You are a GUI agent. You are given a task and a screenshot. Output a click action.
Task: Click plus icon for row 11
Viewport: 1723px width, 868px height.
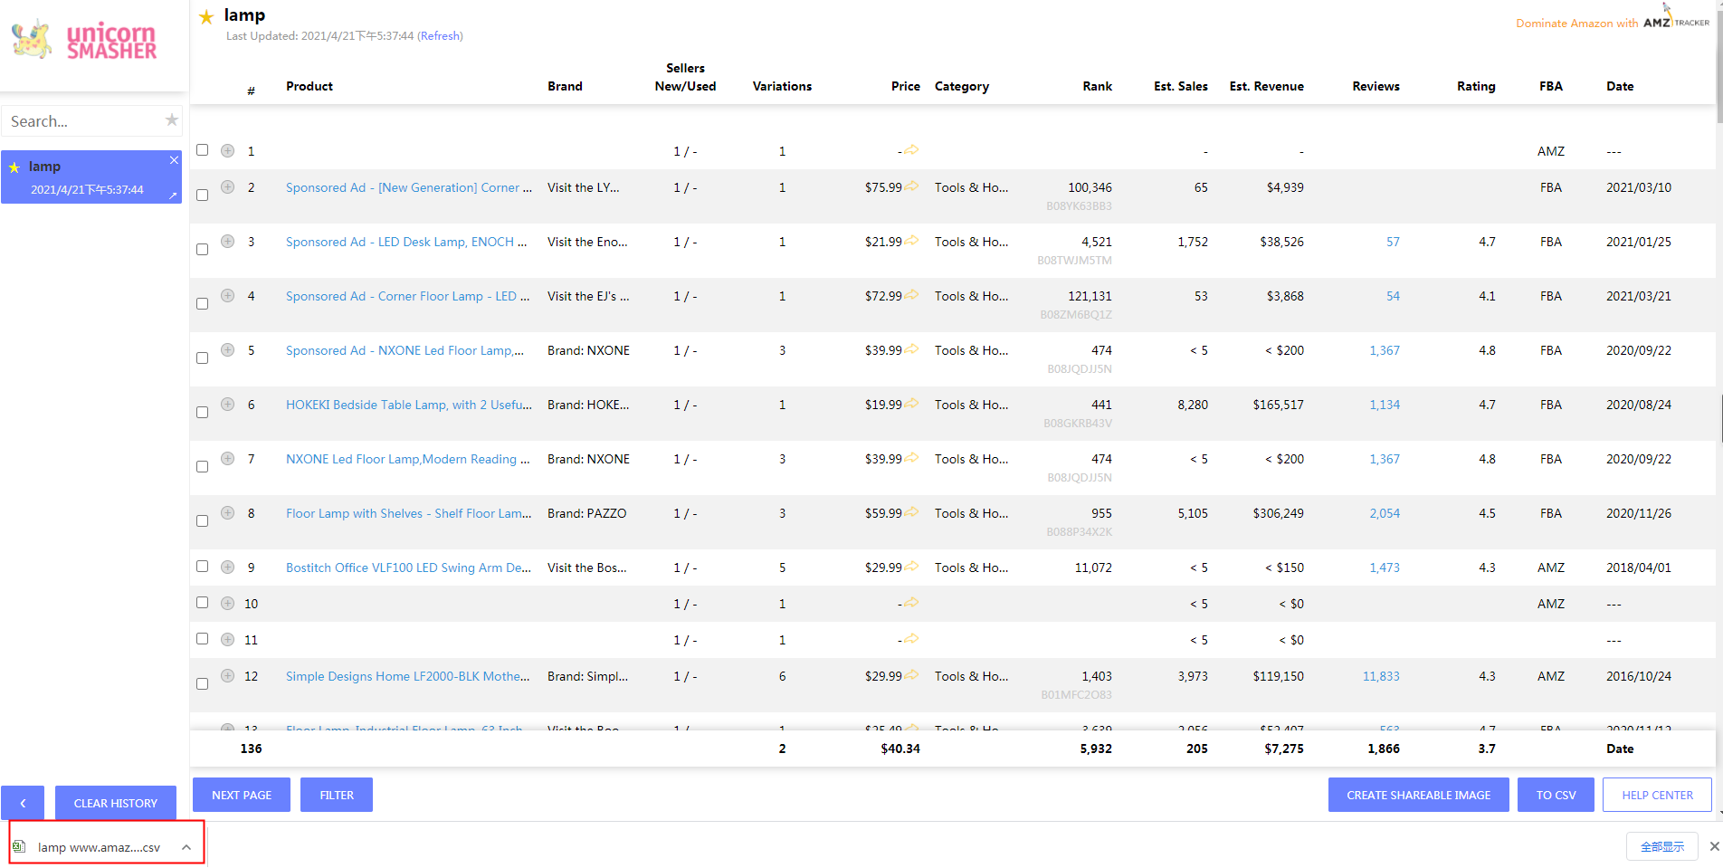[228, 640]
